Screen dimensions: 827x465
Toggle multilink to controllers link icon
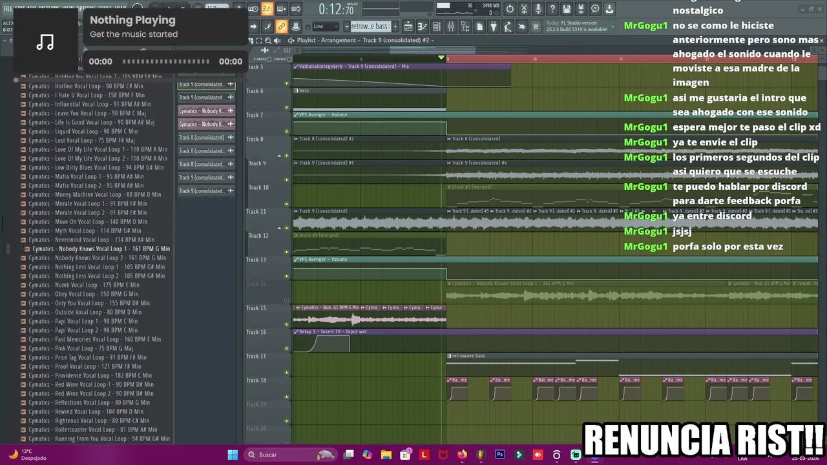pos(281,26)
